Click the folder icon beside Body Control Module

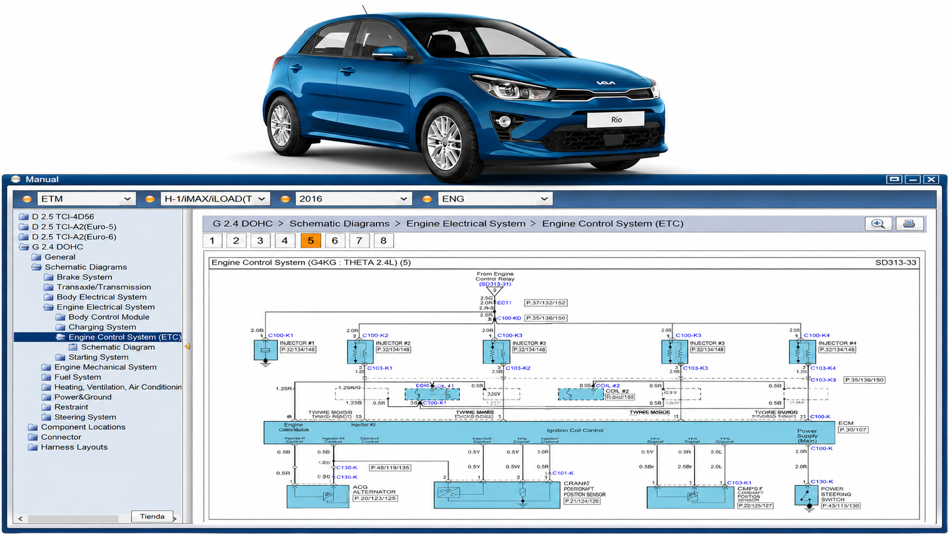(61, 317)
